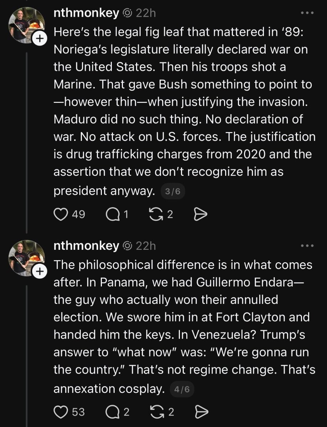The height and width of the screenshot is (427, 327).
Task: Tap the 22h timestamp on first post
Action: [x=146, y=14]
